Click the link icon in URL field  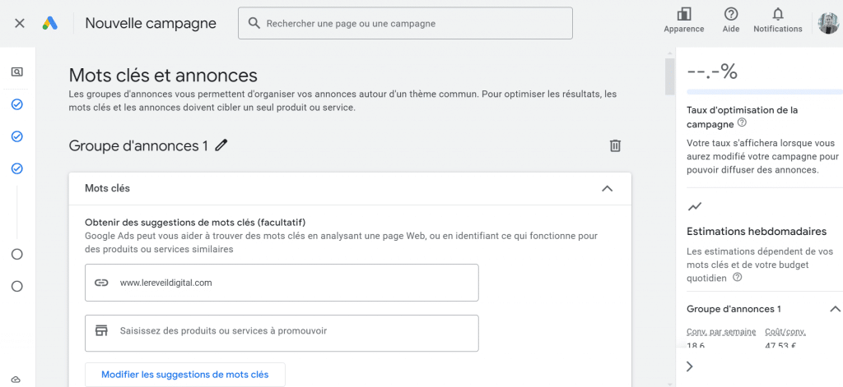pyautogui.click(x=101, y=283)
